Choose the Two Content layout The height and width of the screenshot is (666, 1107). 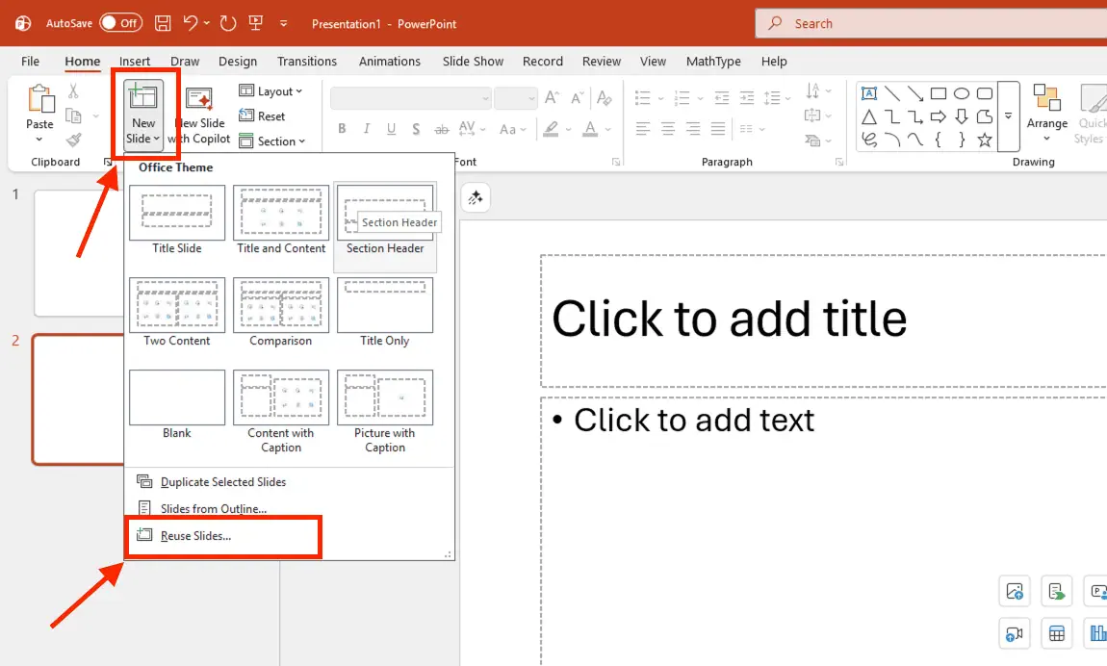pos(177,313)
